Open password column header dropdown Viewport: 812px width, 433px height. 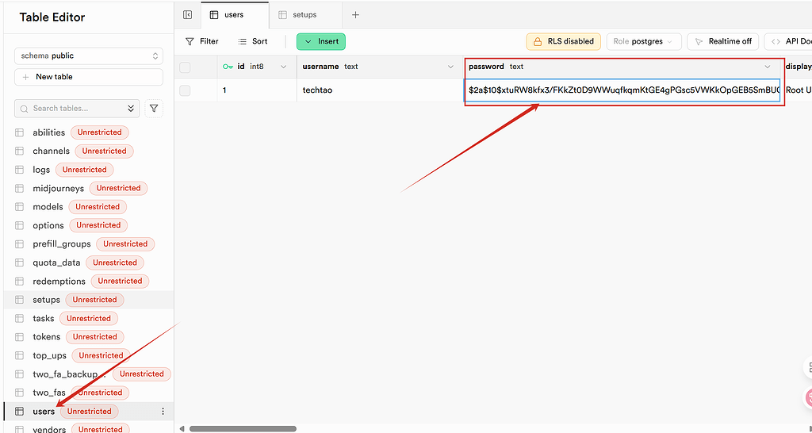coord(768,67)
